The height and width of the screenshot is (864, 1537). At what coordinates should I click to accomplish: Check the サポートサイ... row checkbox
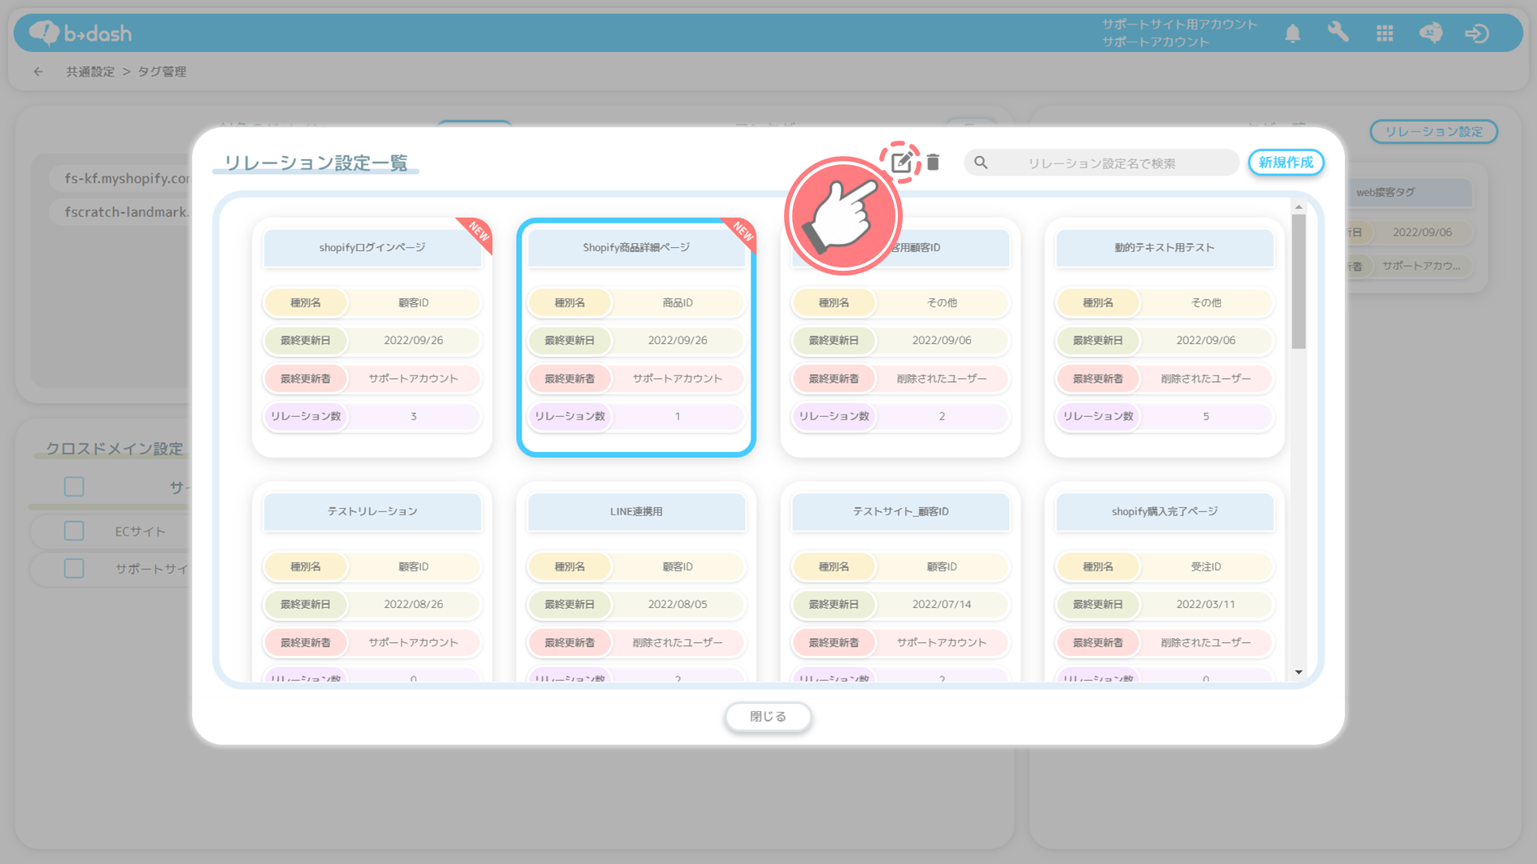74,568
